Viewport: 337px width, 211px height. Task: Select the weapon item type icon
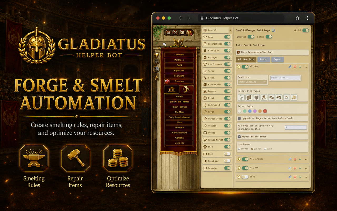[241, 97]
